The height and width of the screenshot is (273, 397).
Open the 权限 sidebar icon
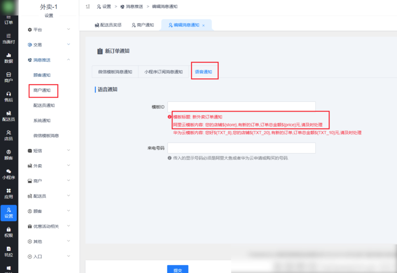pyautogui.click(x=9, y=232)
